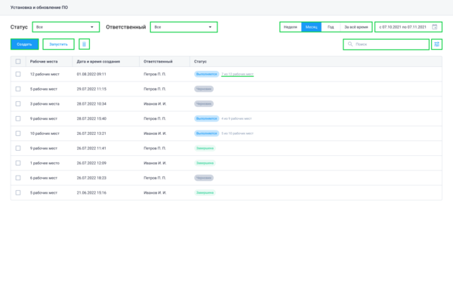The width and height of the screenshot is (453, 291).
Task: Open the calendar icon in date range
Action: [x=434, y=27]
